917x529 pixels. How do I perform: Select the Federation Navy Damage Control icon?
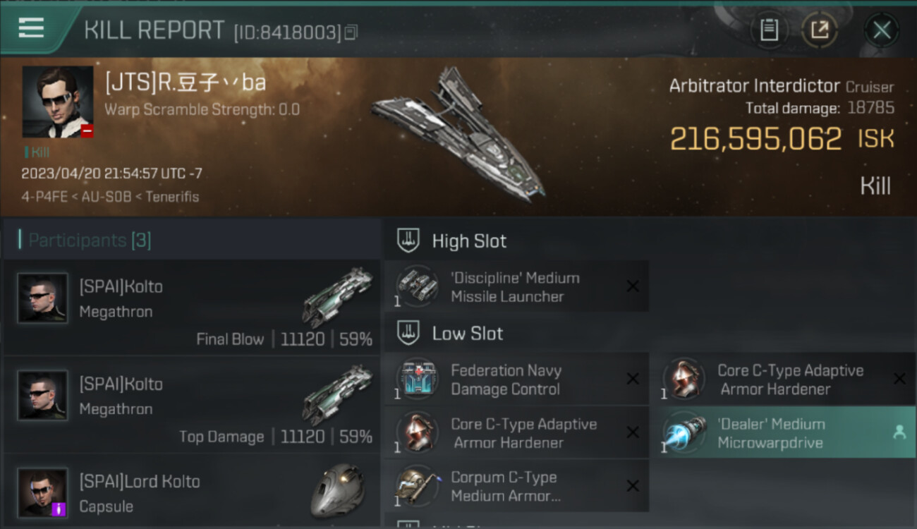pos(416,379)
